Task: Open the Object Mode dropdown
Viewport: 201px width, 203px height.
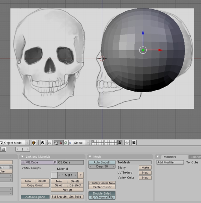Action: tap(14, 143)
